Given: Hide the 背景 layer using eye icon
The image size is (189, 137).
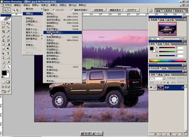Looking at the screenshot, I should coord(151,87).
